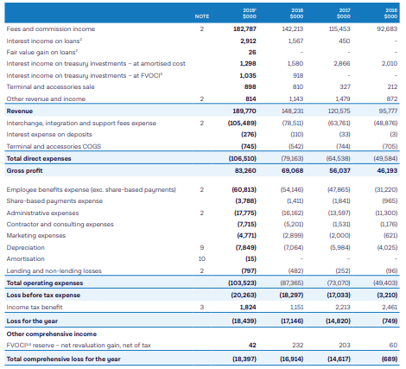This screenshot has width=406, height=369.
Task: Click note 9 beside Depreciation
Action: pyautogui.click(x=202, y=248)
